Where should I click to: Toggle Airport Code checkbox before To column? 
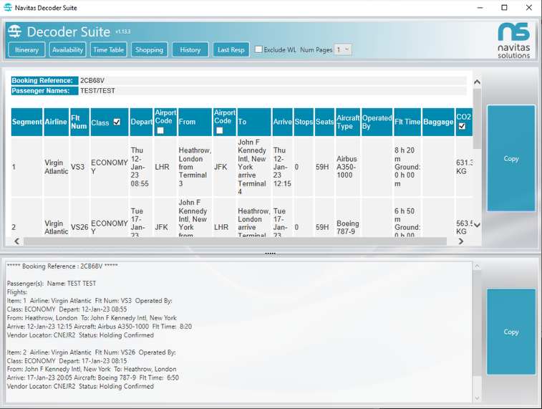[x=220, y=130]
